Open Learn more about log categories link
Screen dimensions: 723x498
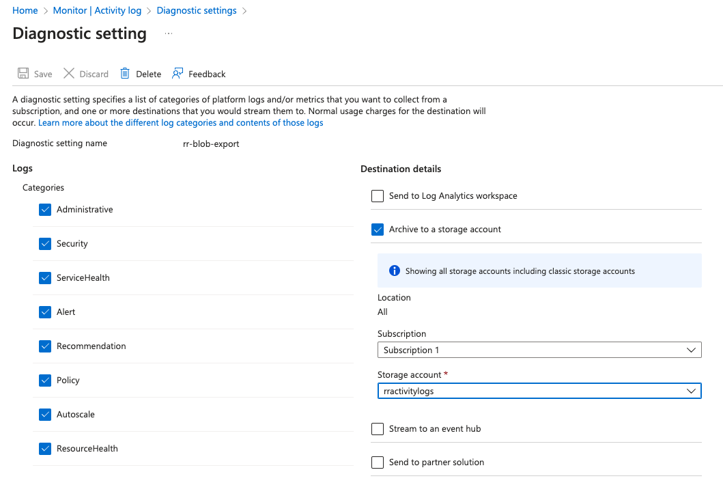tap(181, 123)
